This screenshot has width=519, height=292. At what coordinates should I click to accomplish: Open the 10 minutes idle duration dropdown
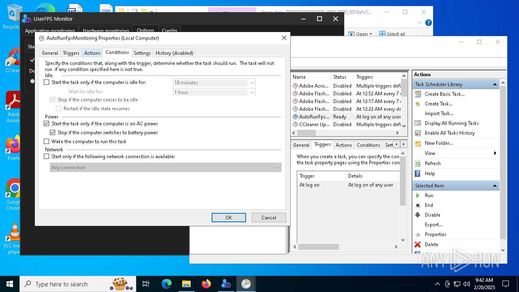click(x=252, y=83)
